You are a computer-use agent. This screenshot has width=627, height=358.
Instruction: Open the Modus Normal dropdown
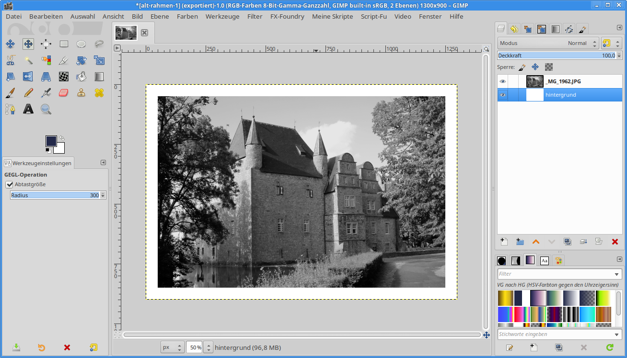coord(548,43)
